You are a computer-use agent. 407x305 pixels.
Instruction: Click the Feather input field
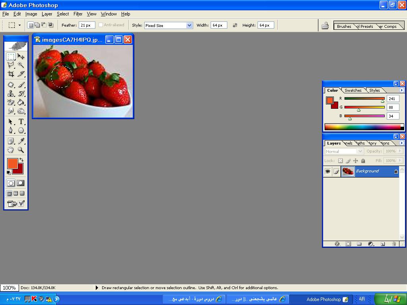coord(87,25)
